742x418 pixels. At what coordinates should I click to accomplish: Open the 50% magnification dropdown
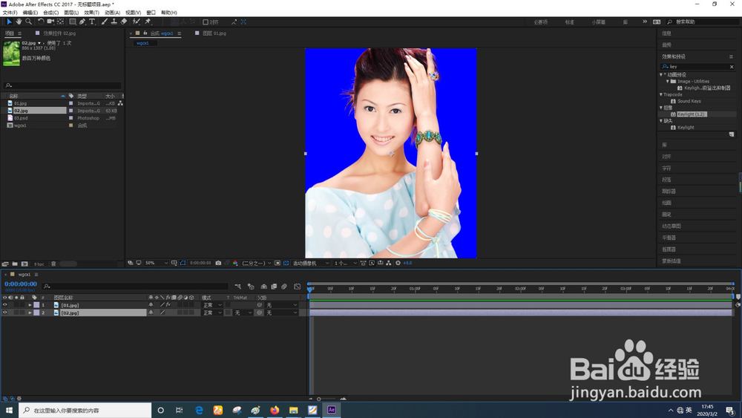tap(156, 263)
